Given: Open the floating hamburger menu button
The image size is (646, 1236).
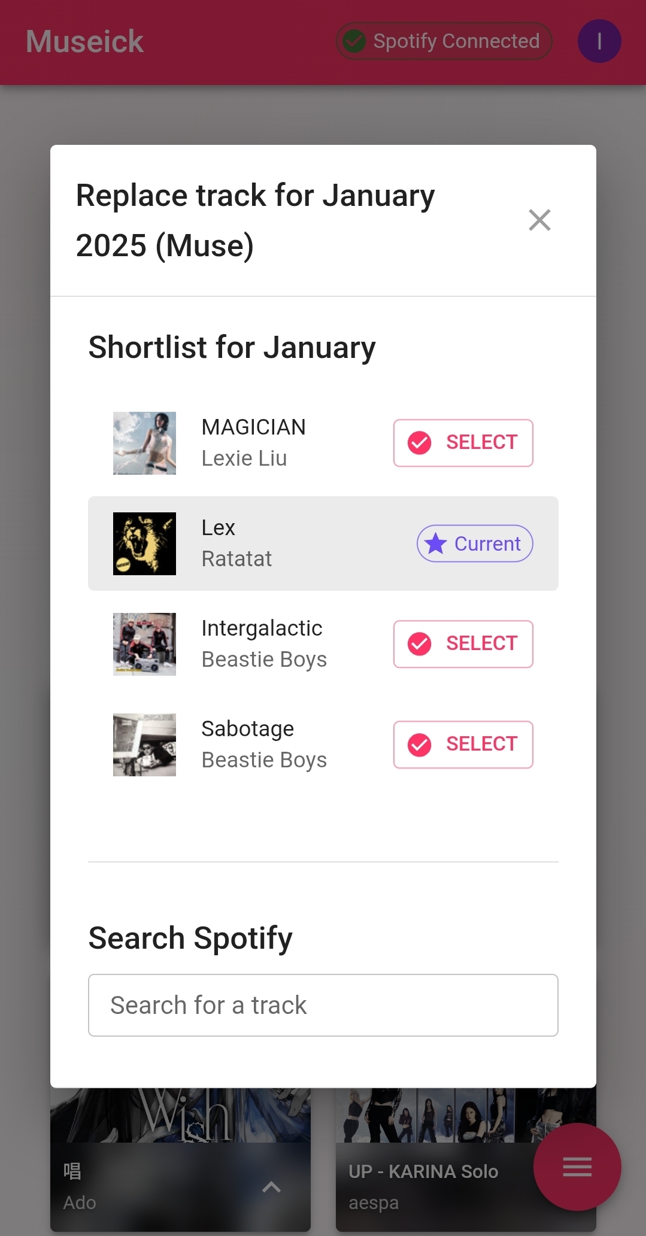Looking at the screenshot, I should point(577,1167).
